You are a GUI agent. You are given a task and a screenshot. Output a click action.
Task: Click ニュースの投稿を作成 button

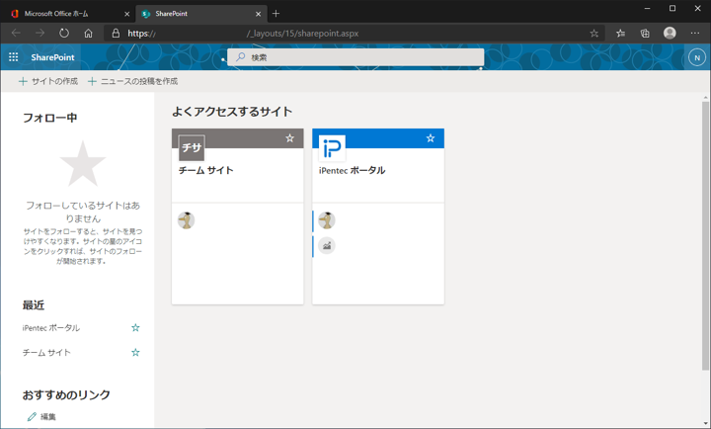tap(133, 81)
